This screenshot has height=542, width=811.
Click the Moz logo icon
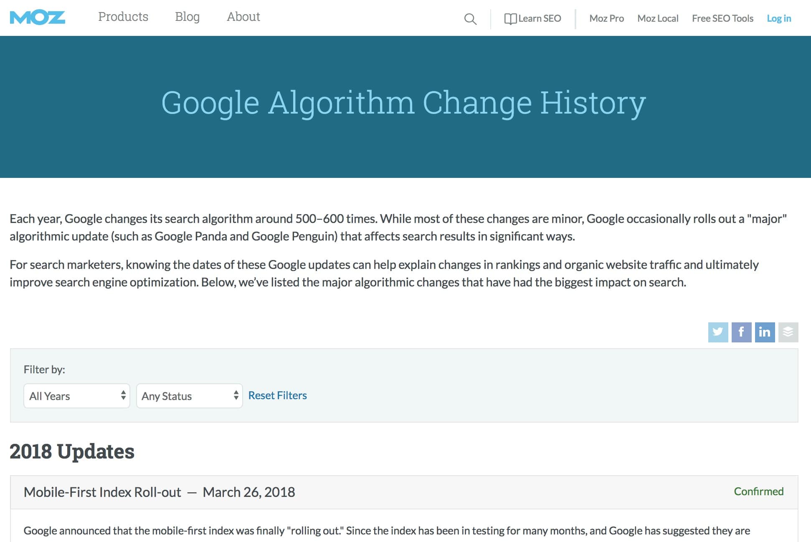[x=39, y=17]
